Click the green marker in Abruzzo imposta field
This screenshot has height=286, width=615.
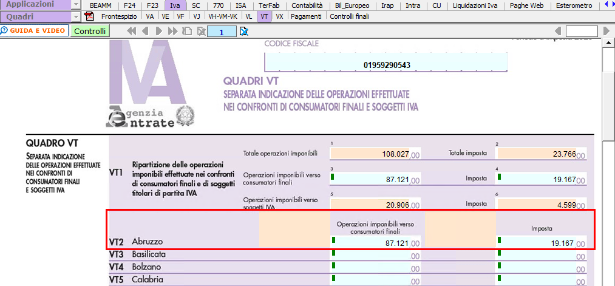coord(500,240)
